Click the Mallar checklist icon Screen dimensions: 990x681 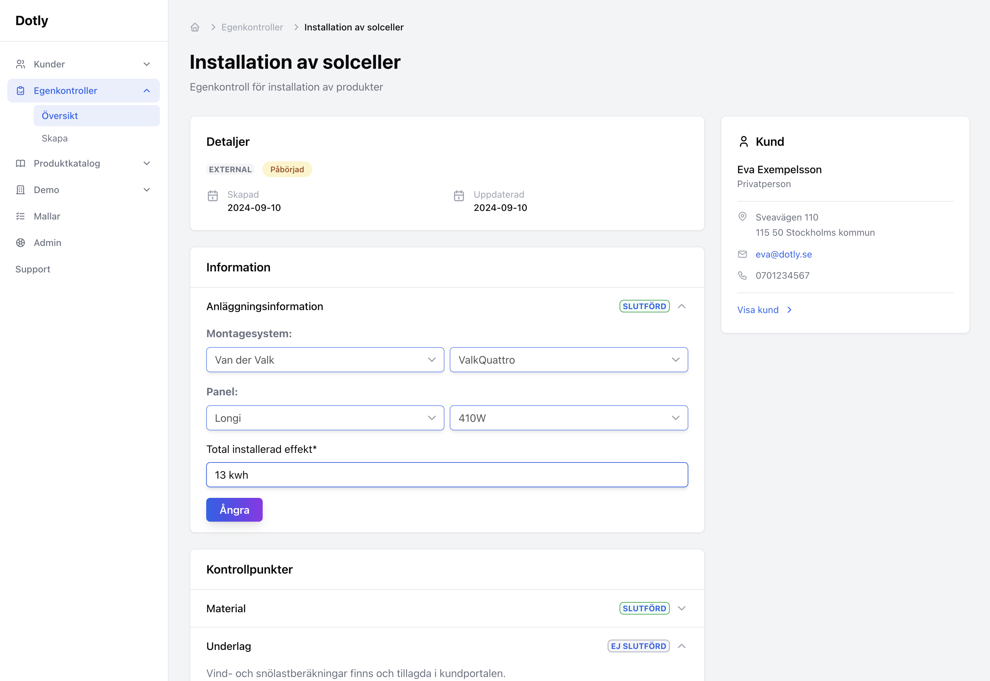[x=20, y=216]
